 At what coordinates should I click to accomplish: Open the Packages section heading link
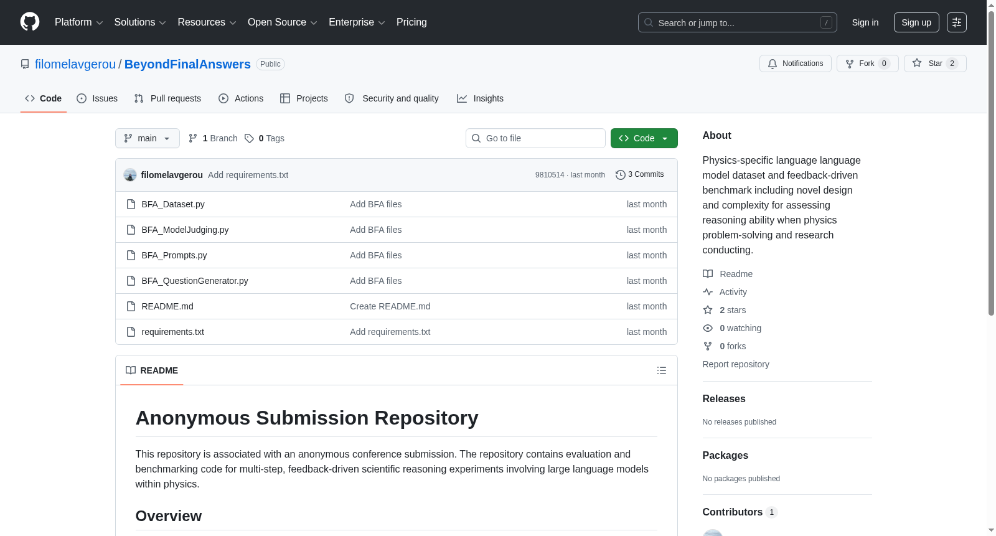point(725,456)
